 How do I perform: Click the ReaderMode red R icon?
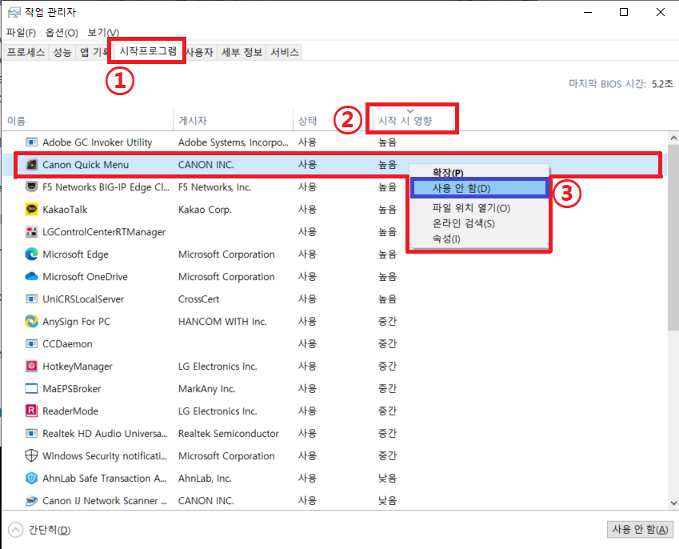(31, 411)
